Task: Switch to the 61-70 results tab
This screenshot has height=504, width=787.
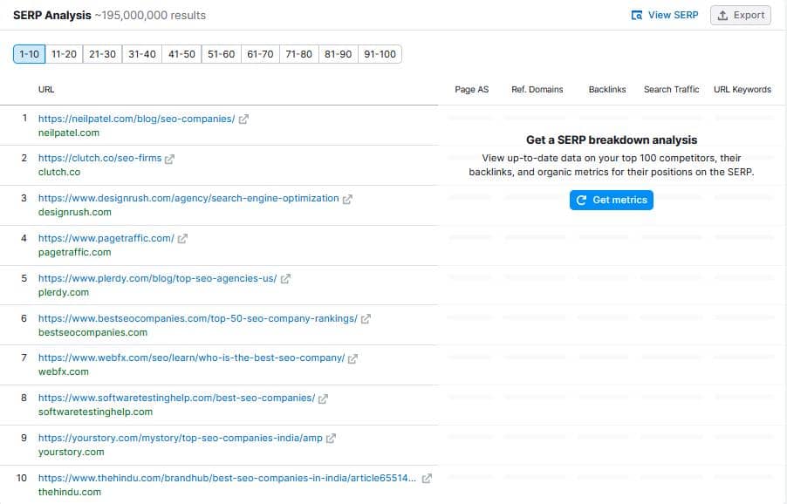Action: tap(260, 54)
